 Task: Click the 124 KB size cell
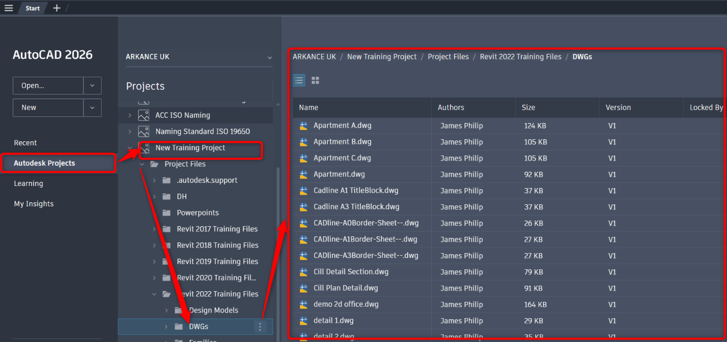pyautogui.click(x=535, y=126)
